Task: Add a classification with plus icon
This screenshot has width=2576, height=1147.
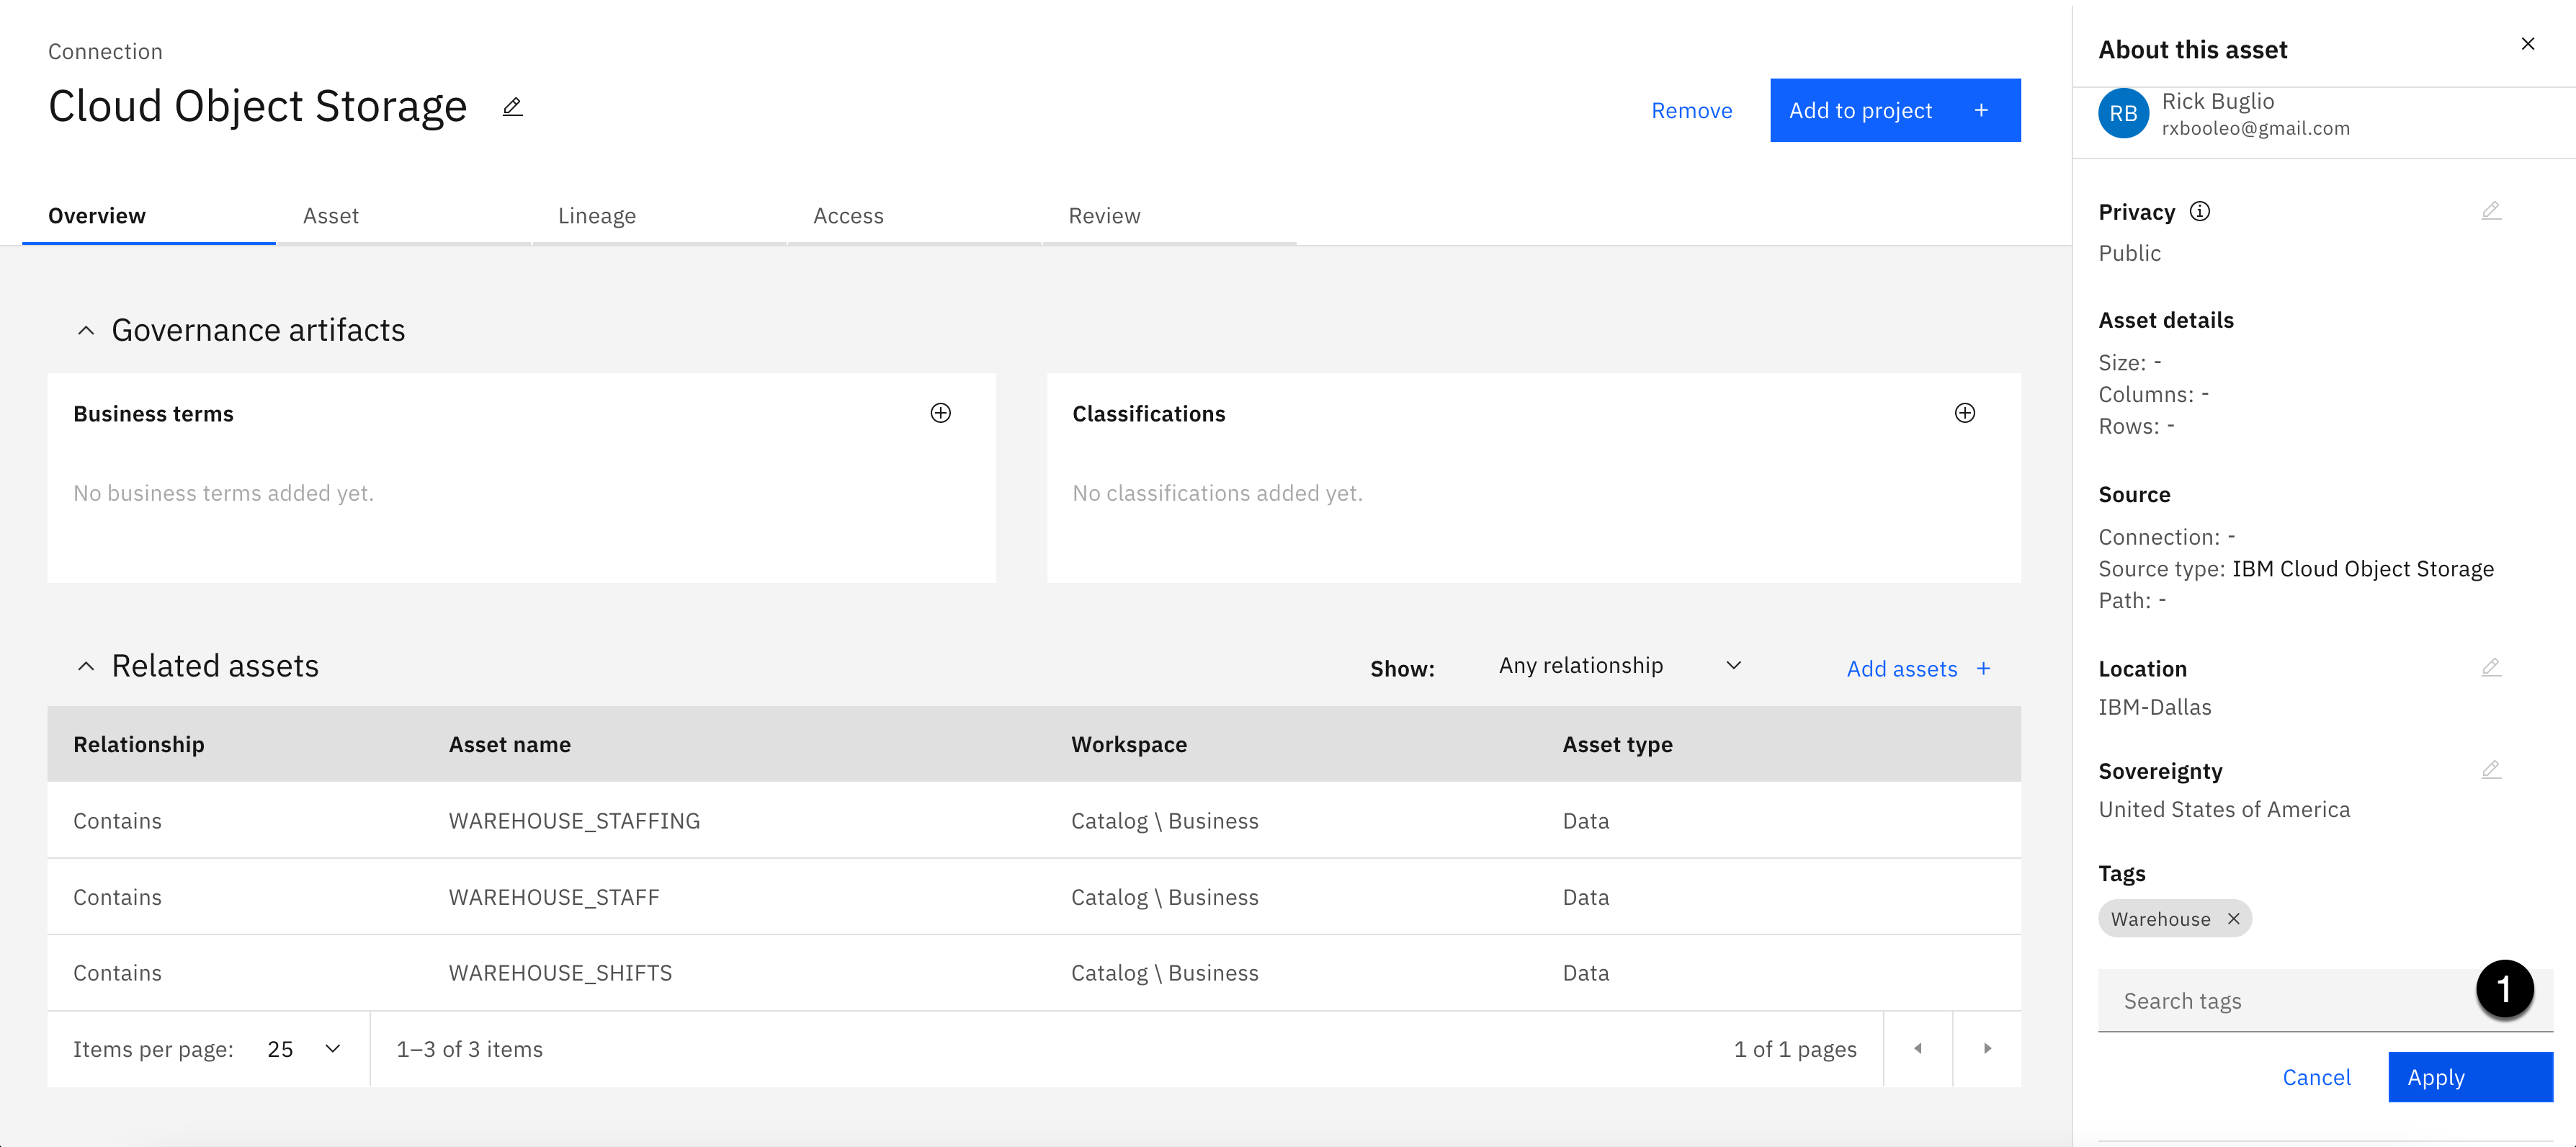Action: 1964,413
